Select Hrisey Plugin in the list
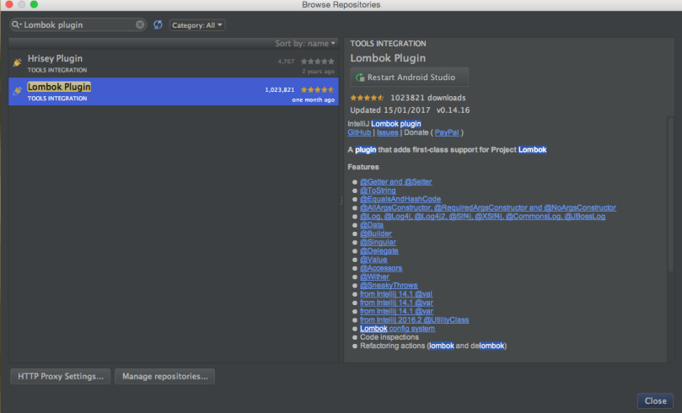682x413 pixels. [x=126, y=64]
